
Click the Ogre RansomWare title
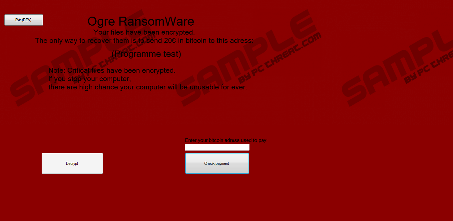point(141,21)
